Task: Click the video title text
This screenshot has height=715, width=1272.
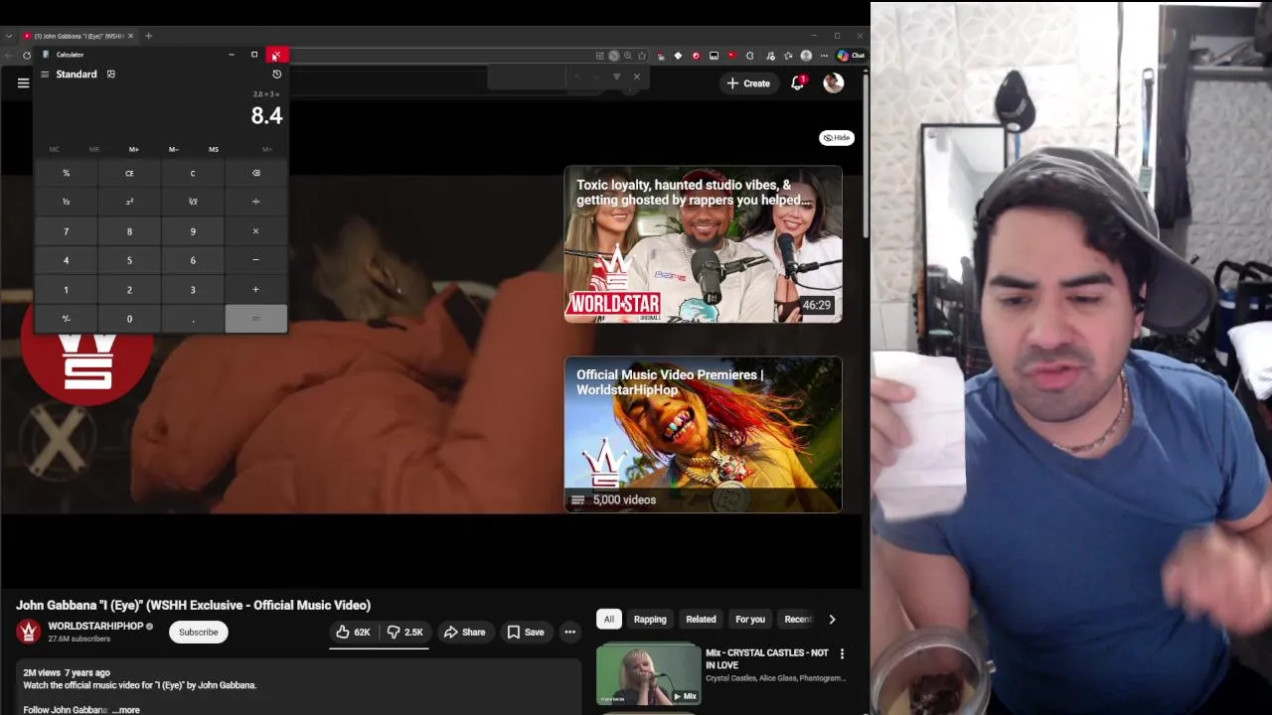Action: pyautogui.click(x=193, y=605)
